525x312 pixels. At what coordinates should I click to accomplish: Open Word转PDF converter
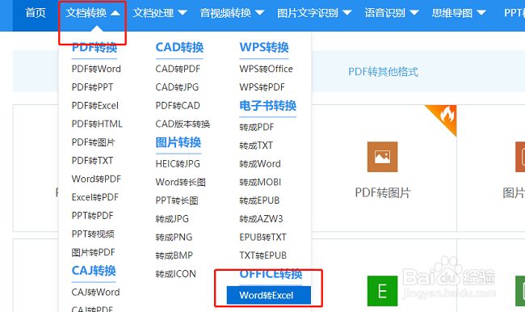[x=96, y=179]
